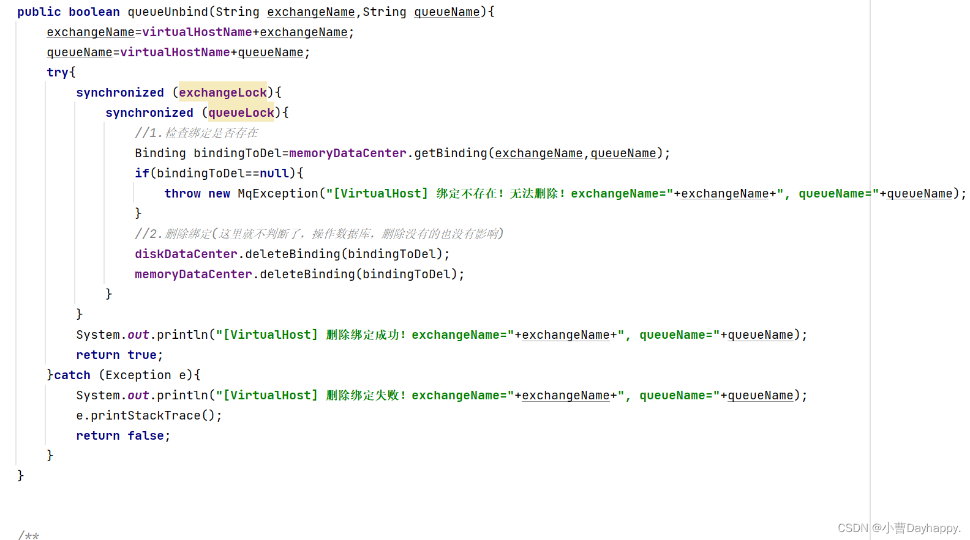This screenshot has width=970, height=540.
Task: Click the return false statement
Action: coord(123,435)
